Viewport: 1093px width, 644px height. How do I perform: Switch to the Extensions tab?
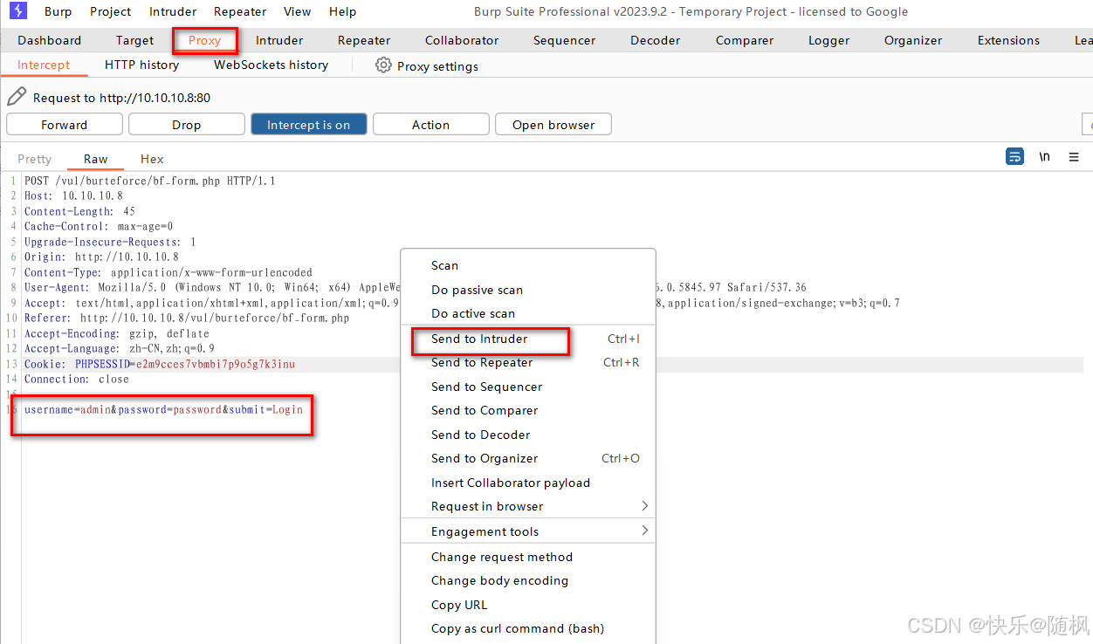pos(1008,40)
